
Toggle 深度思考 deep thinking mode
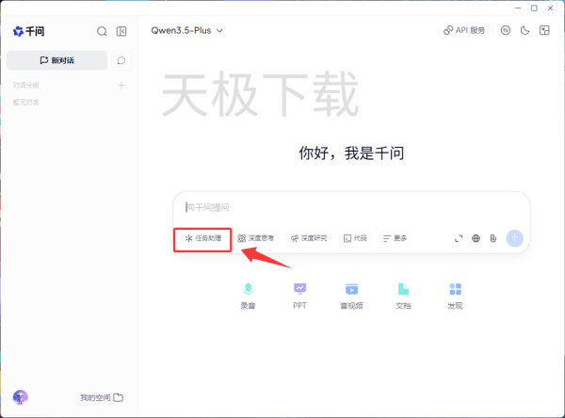point(256,238)
